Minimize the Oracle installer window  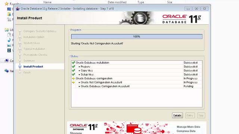(188, 9)
